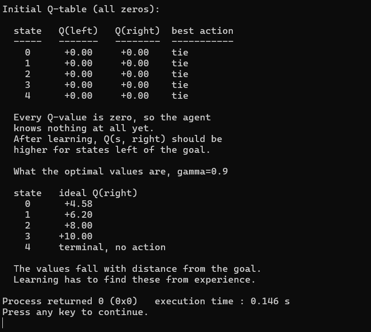Click the 'Press any key to continue.' prompt
This screenshot has height=332, width=371.
75,312
